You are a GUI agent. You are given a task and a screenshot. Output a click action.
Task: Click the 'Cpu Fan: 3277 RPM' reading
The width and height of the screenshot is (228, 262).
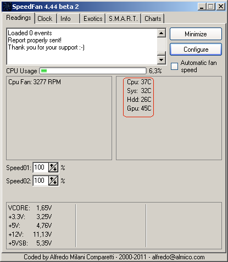pyautogui.click(x=35, y=82)
